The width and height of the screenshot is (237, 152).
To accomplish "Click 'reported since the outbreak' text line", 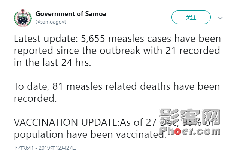I will point(77,51).
